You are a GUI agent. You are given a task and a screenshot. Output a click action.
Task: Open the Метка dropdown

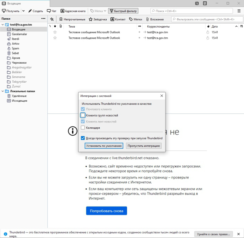click(x=98, y=11)
